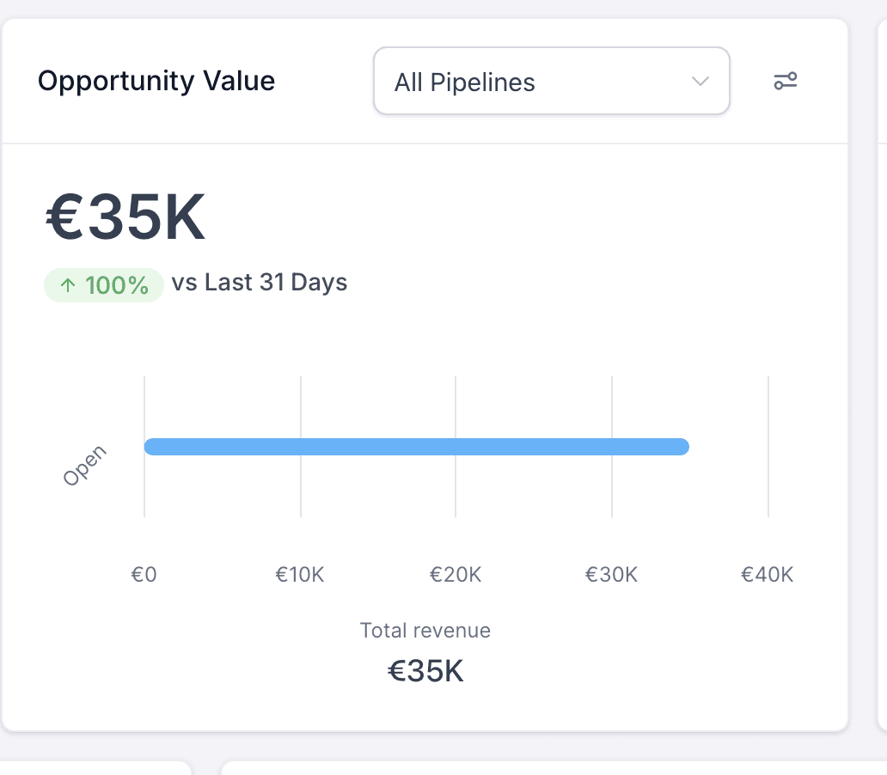Click the large €35K headline value

click(125, 219)
